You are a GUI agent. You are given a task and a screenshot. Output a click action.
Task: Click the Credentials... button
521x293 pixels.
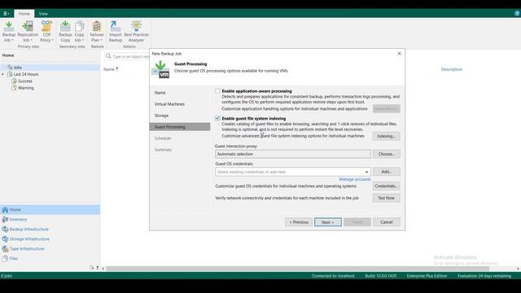pos(386,186)
